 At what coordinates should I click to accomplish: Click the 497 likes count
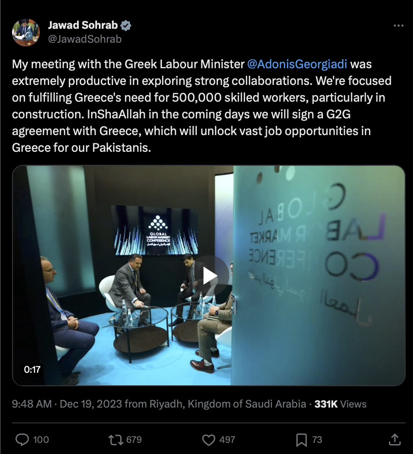227,440
